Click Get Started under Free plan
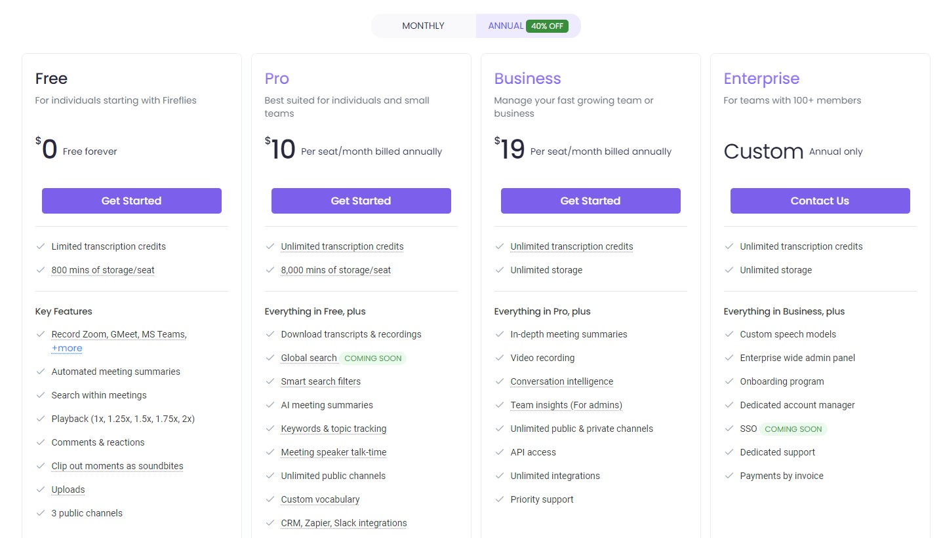Image resolution: width=943 pixels, height=538 pixels. point(131,201)
